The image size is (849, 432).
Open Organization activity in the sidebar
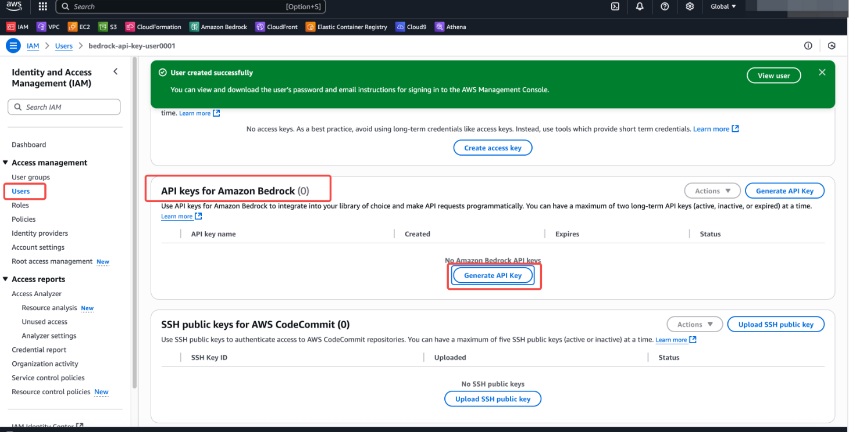(45, 363)
